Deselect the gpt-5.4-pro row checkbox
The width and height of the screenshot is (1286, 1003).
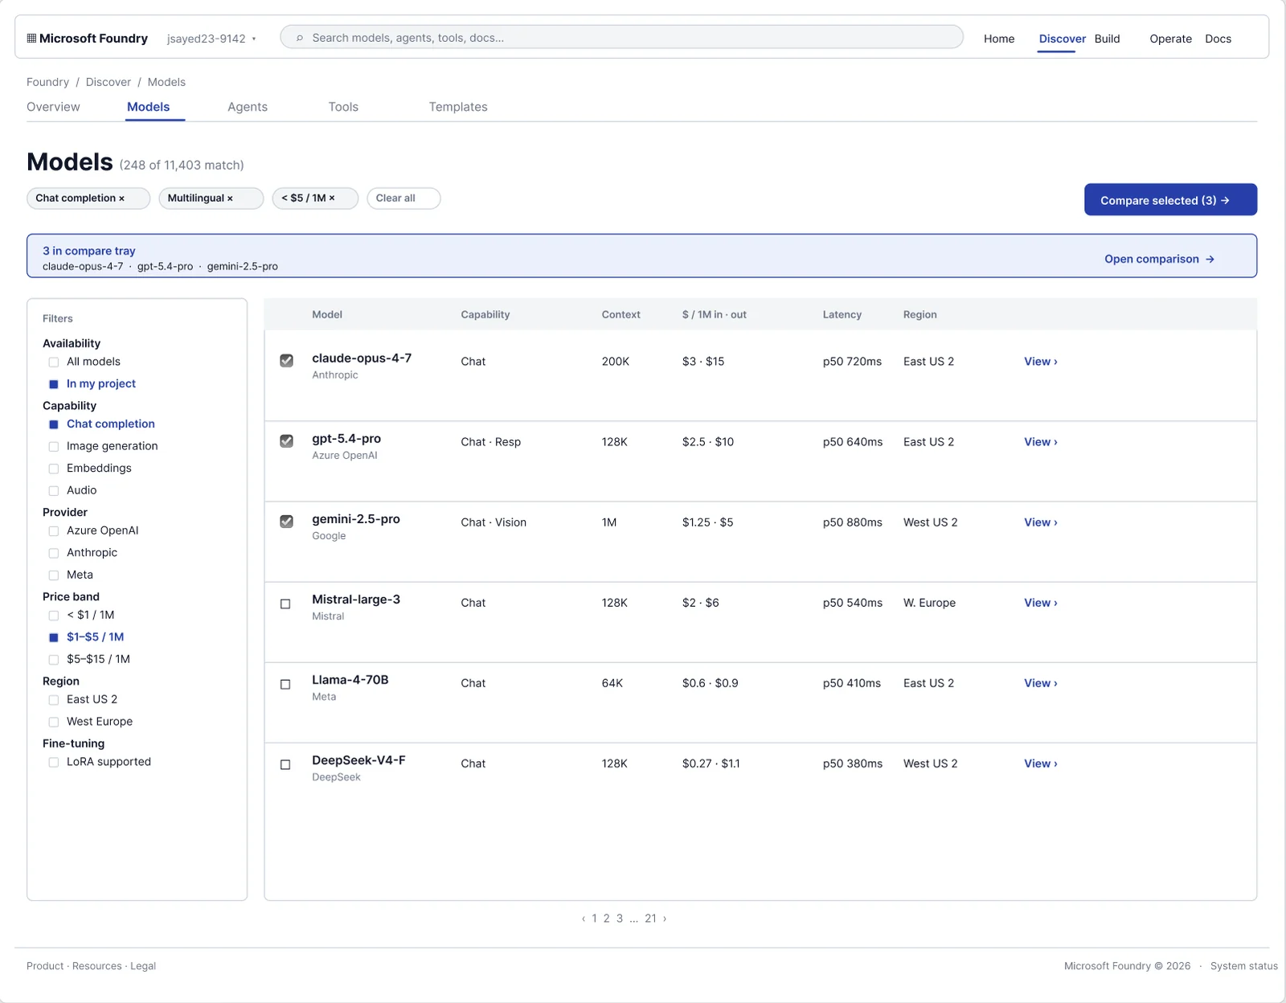[286, 441]
